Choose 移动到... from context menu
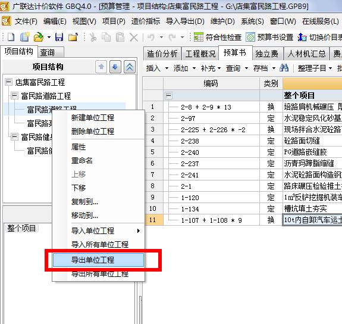Viewport: 342px width, 324px height. click(98, 216)
